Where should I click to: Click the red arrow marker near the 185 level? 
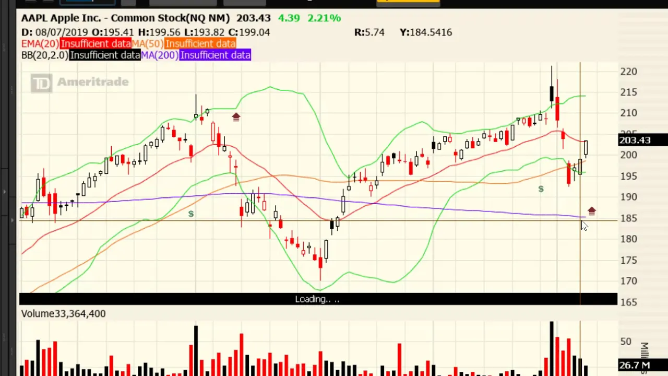[591, 211]
